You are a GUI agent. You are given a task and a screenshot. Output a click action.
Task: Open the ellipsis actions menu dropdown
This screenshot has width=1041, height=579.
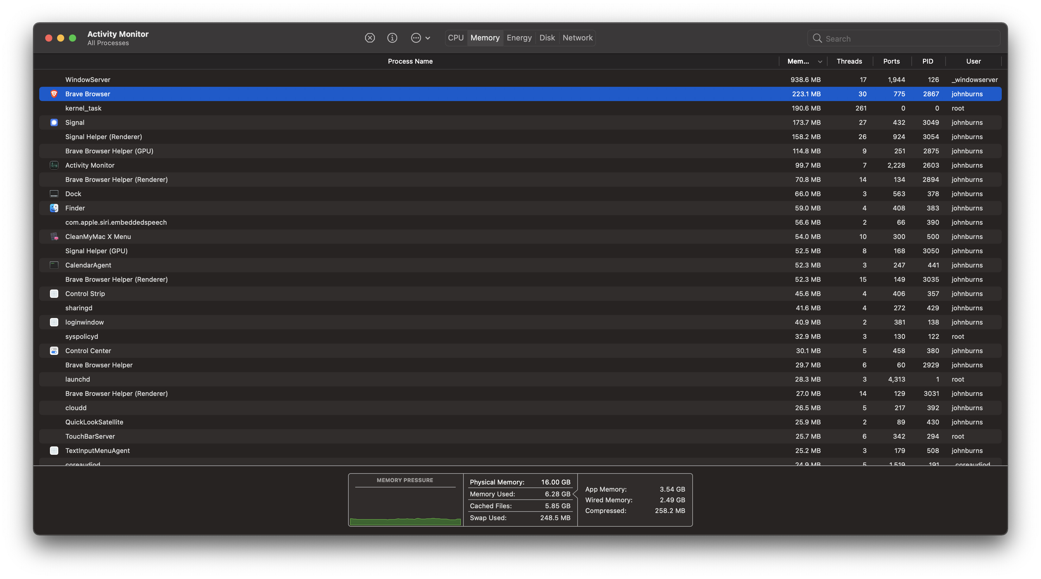click(x=420, y=38)
